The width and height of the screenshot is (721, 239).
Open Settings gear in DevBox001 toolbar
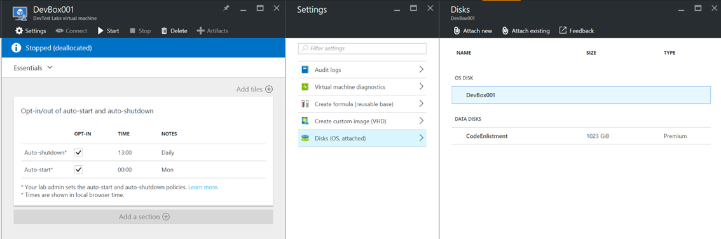pyautogui.click(x=19, y=31)
